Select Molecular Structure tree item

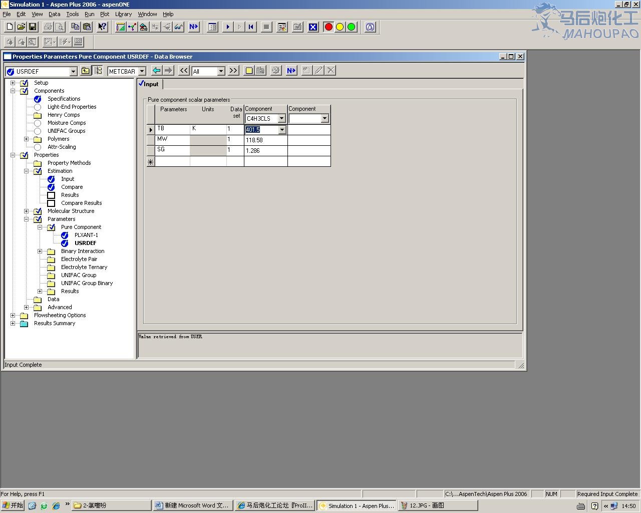71,211
